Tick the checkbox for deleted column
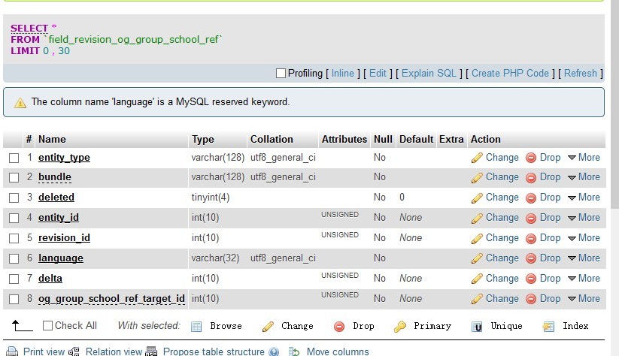619x356 pixels. click(x=14, y=198)
